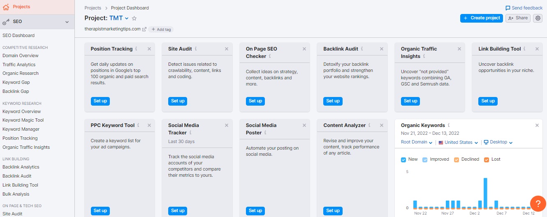
Task: Close the Site Audit card
Action: (227, 49)
